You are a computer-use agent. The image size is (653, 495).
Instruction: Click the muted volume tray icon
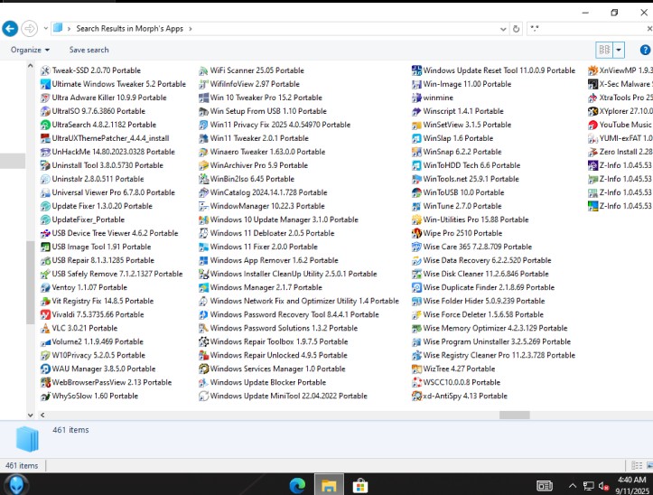(x=603, y=486)
